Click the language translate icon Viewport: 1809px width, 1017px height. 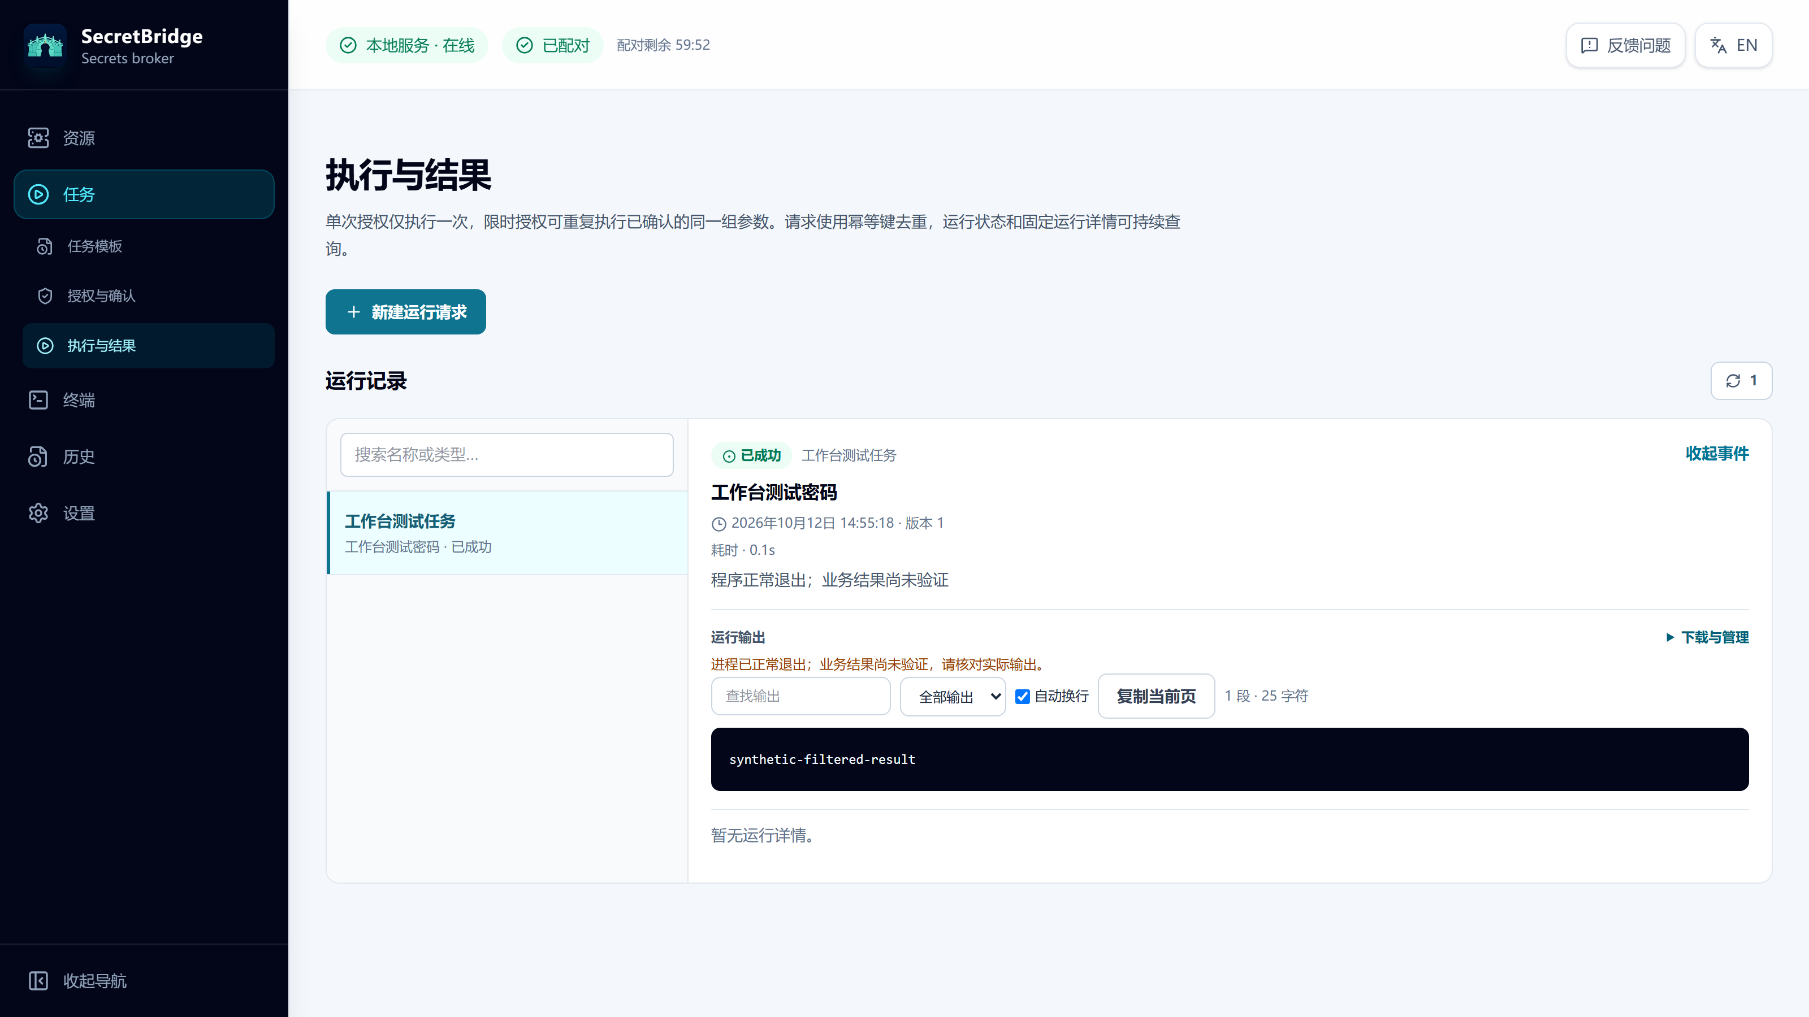(x=1719, y=46)
